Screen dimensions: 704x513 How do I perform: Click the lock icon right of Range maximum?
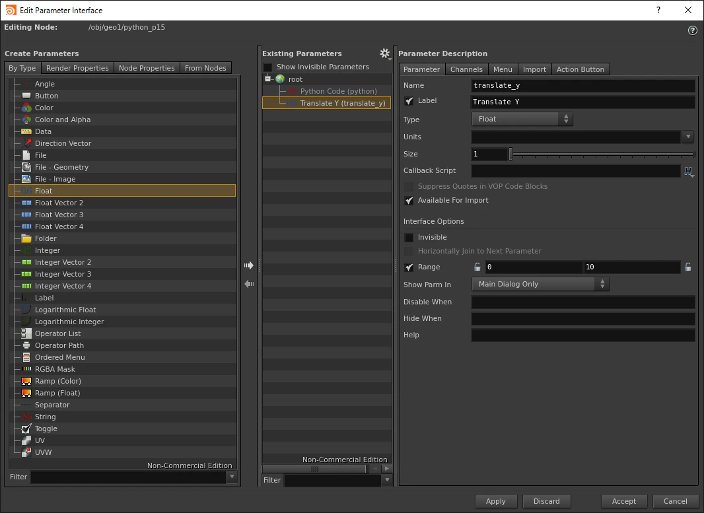[688, 267]
